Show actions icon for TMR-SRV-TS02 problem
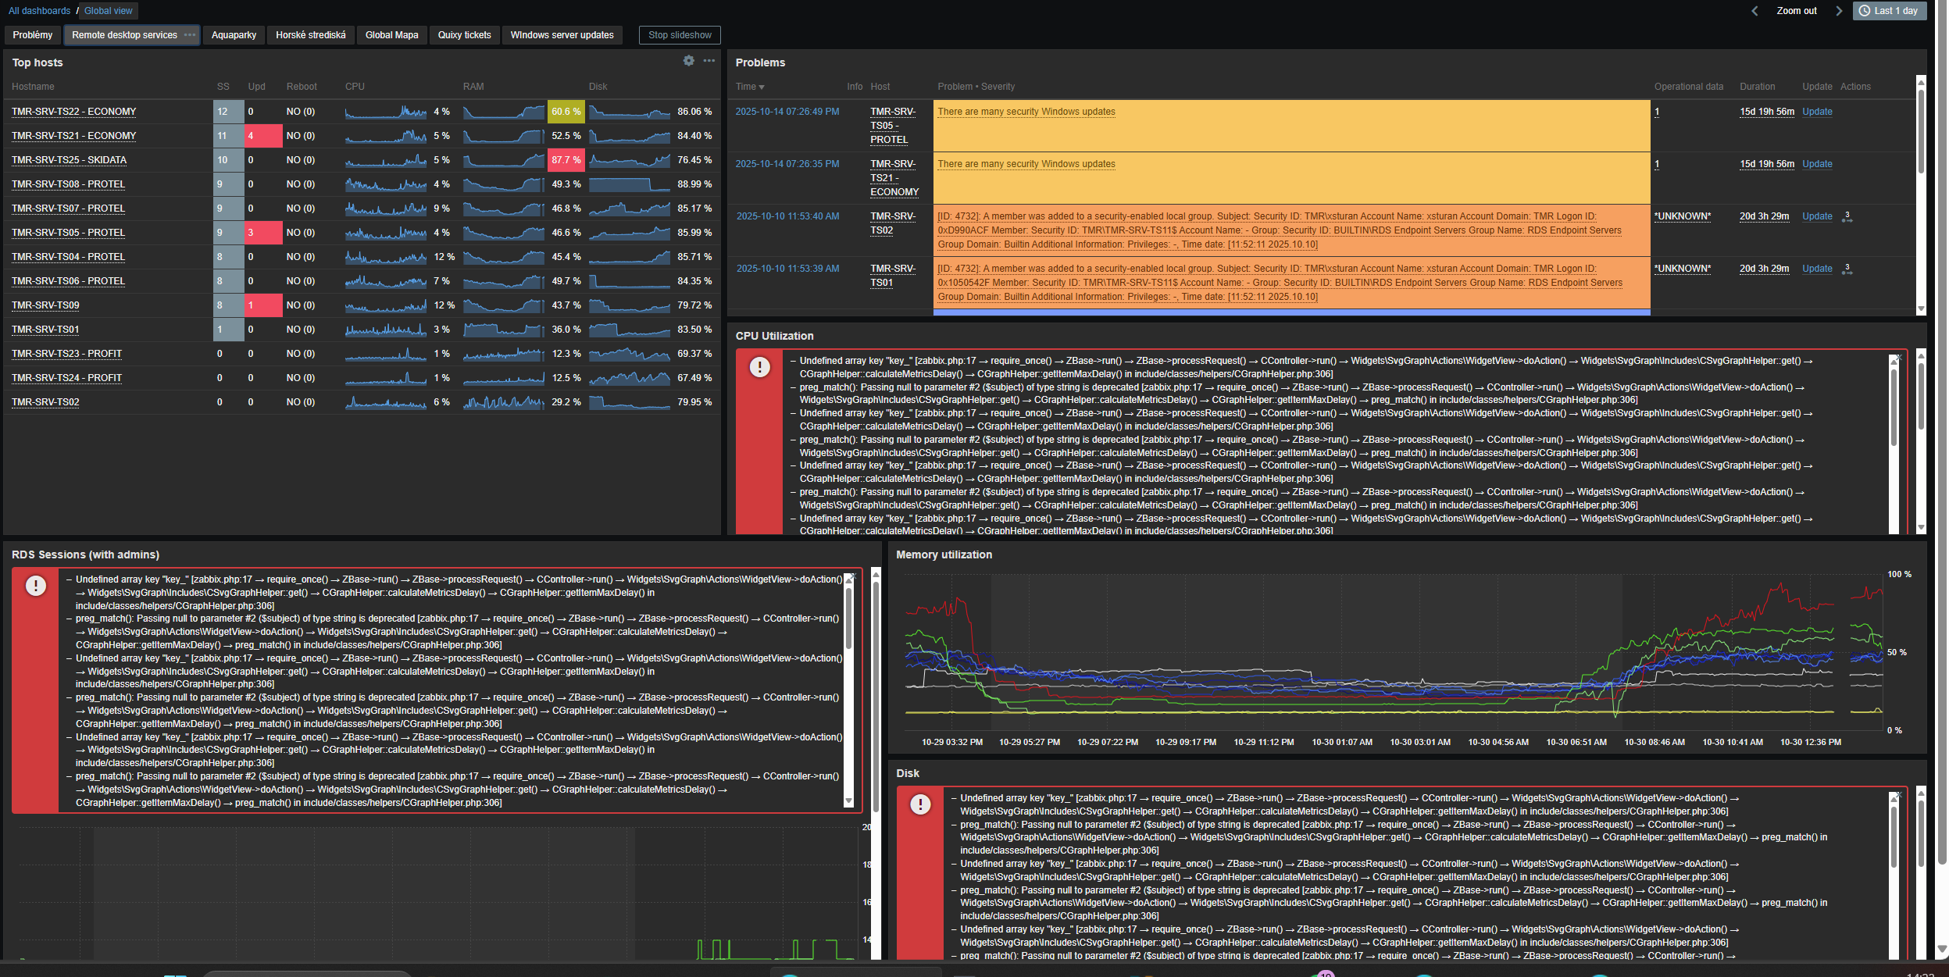 click(1847, 217)
